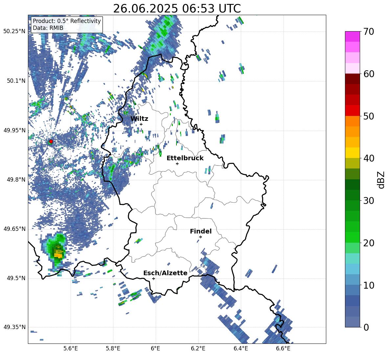Click the magenta top colorbar segment
The width and height of the screenshot is (389, 355).
point(353,36)
